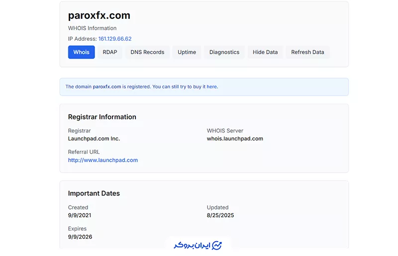Click registrar value 'Launchpad.com Inc.'
The image size is (398, 256).
point(94,138)
